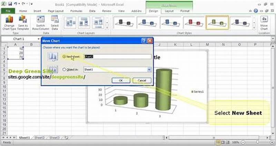This screenshot has width=276, height=146.
Task: Expand the Chart Layouts gallery arrow
Action: [107, 28]
